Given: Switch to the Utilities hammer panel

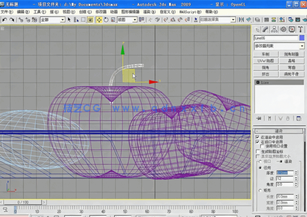Looking at the screenshot, I should [301, 30].
